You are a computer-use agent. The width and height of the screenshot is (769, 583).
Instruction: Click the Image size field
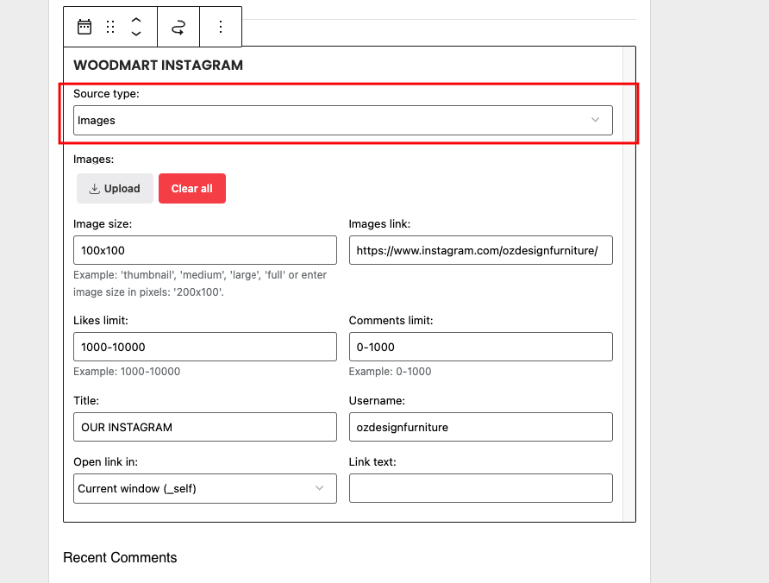pyautogui.click(x=205, y=250)
